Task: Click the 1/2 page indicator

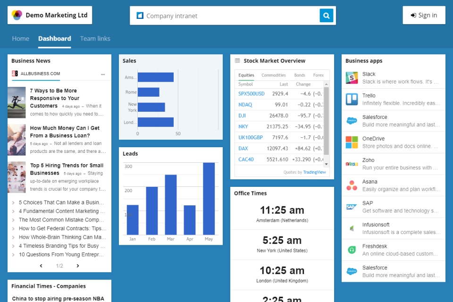Action: pos(59,266)
